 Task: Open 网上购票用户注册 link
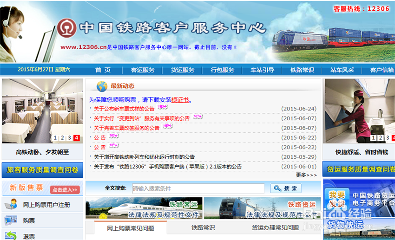(46, 205)
